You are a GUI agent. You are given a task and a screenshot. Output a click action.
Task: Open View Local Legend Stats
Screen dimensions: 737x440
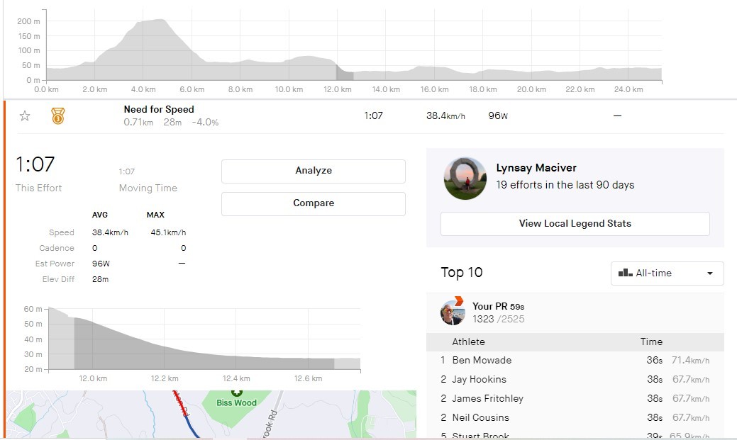pos(575,224)
